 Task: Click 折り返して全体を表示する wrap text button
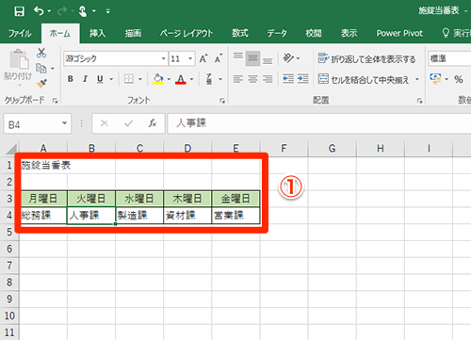click(x=366, y=58)
